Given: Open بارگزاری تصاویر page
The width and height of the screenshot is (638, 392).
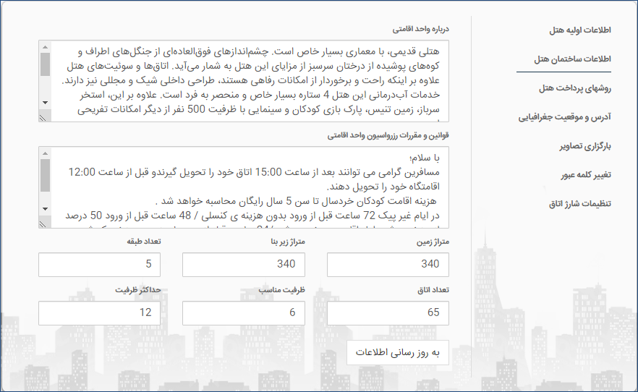Looking at the screenshot, I should (585, 146).
